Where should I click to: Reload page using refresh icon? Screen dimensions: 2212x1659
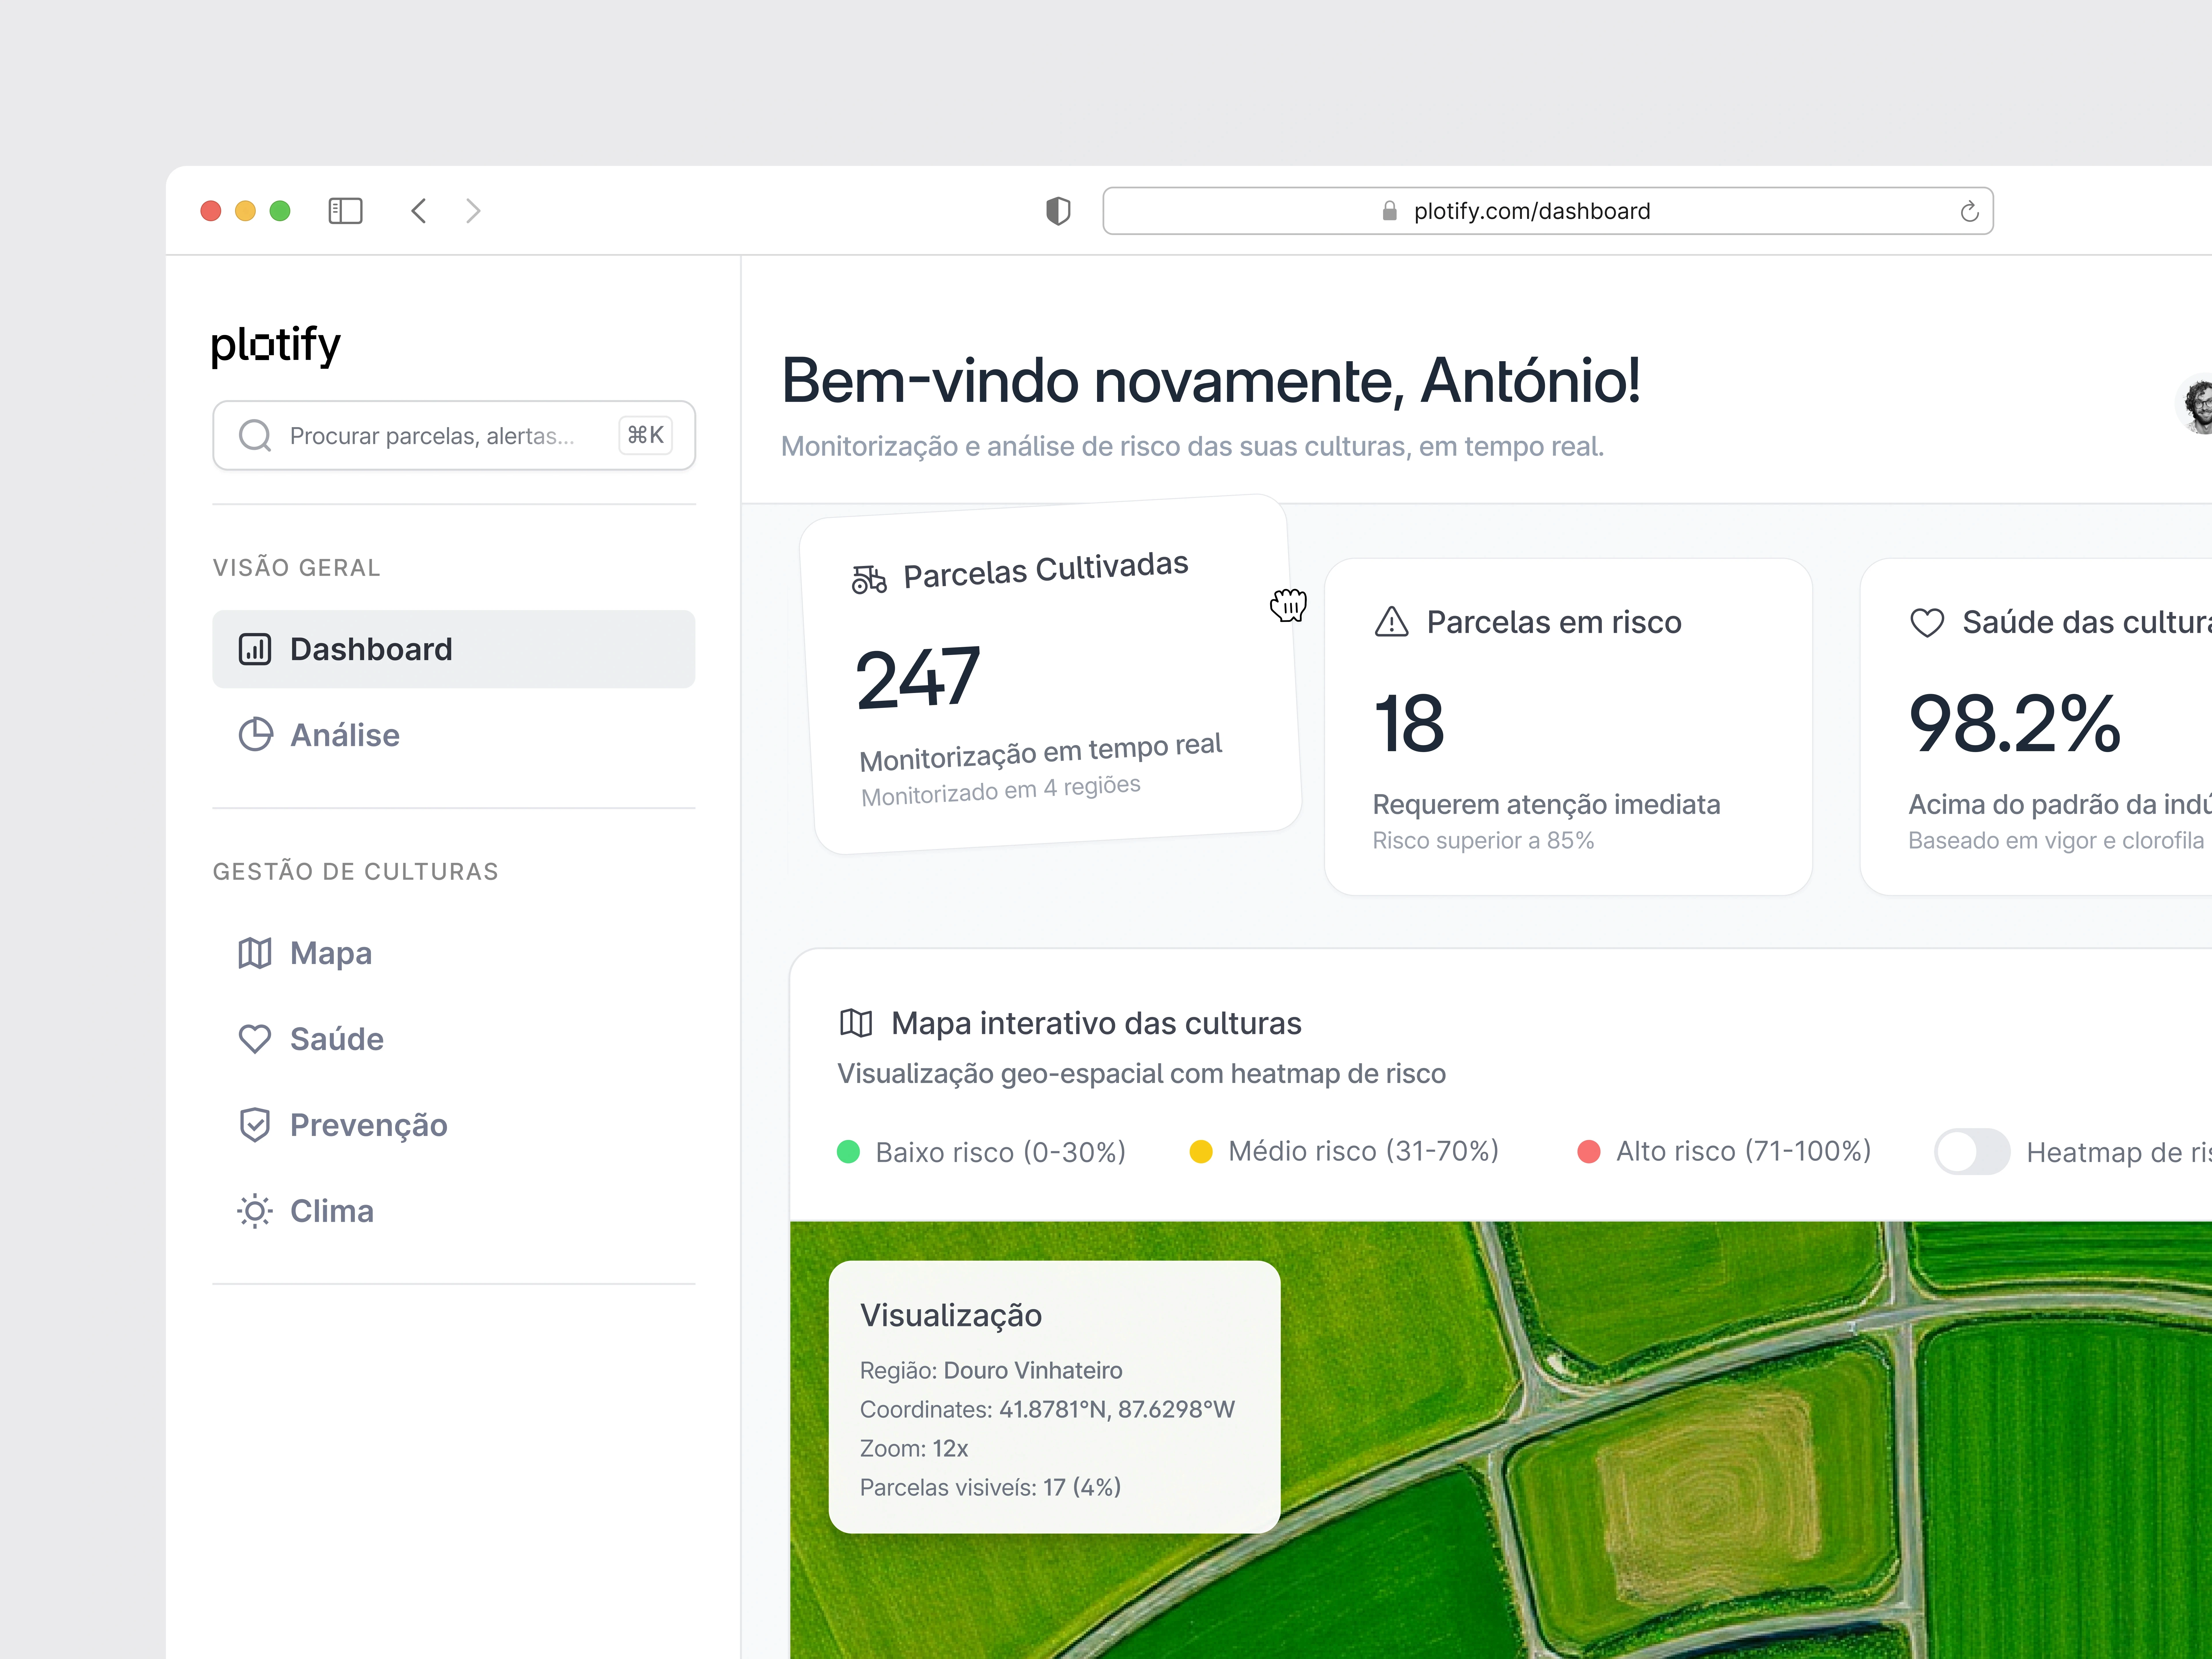(1969, 211)
